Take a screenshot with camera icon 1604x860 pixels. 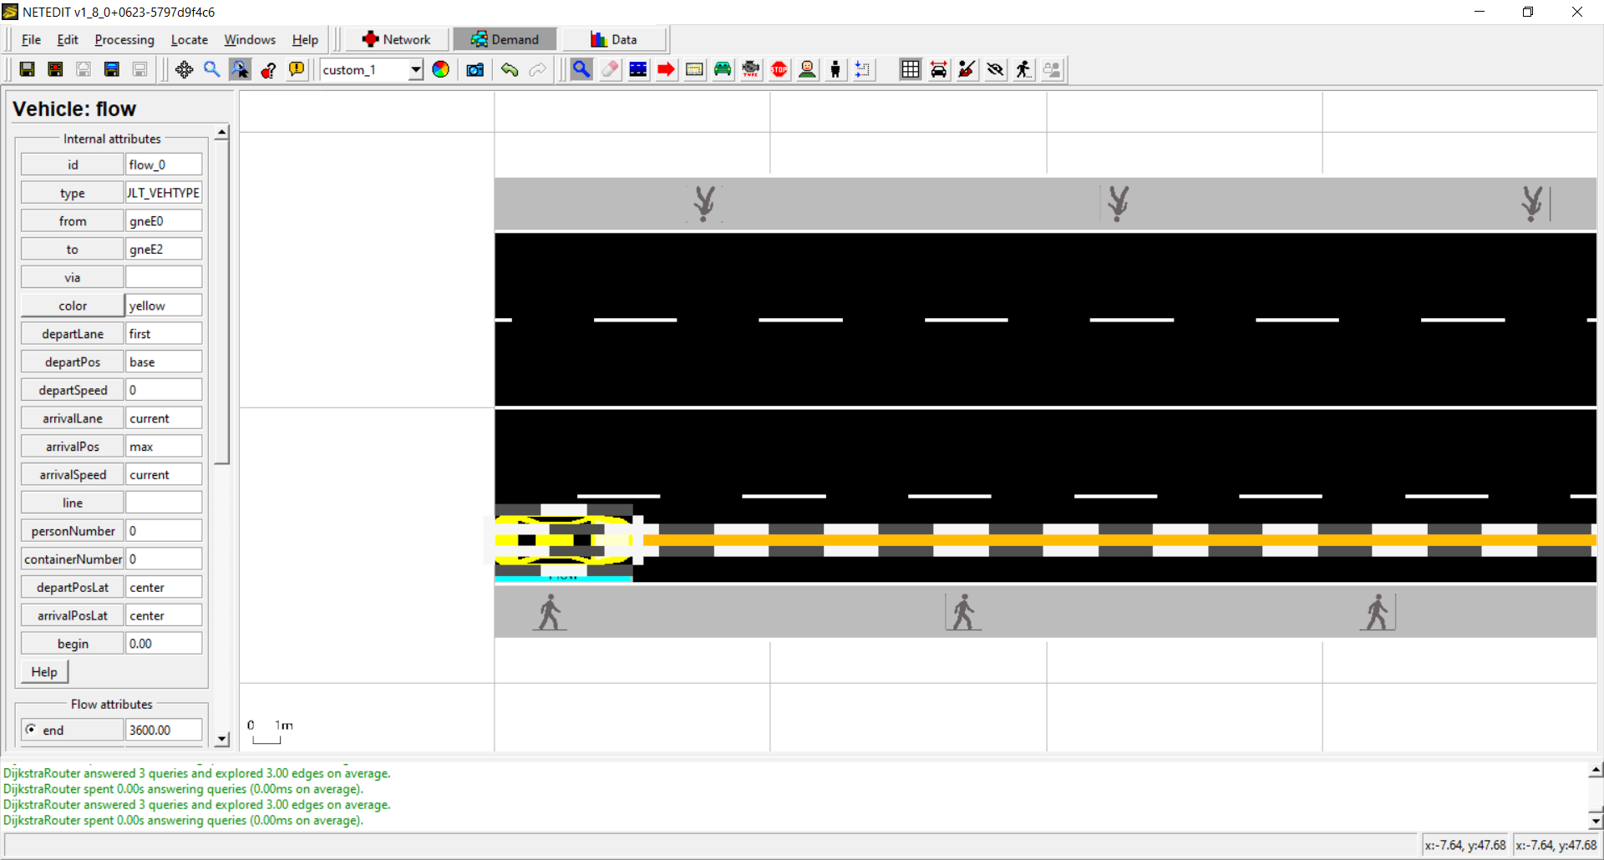pos(475,69)
